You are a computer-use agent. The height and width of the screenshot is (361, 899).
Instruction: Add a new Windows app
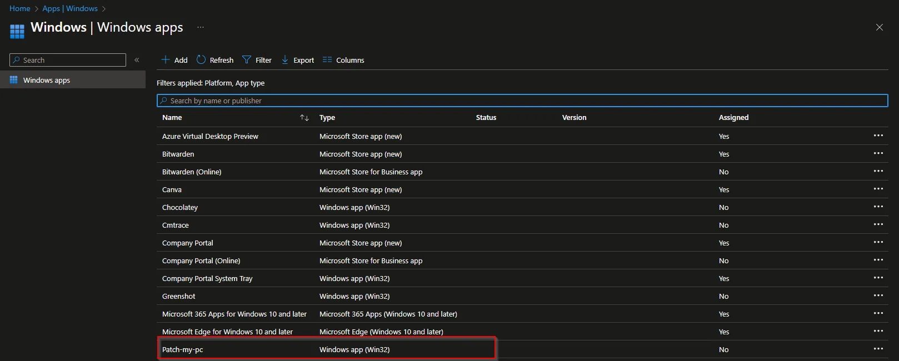click(x=174, y=60)
